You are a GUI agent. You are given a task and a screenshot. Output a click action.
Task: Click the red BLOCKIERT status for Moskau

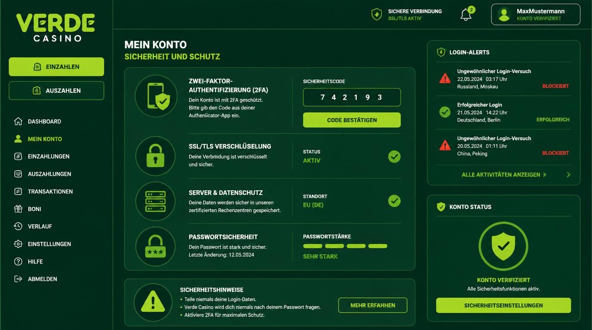click(x=555, y=86)
